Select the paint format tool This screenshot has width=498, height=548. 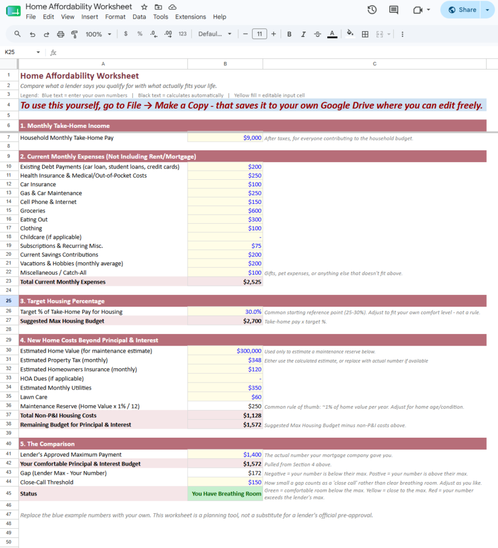click(x=74, y=34)
